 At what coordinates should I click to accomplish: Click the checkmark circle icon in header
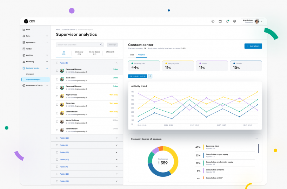pos(213,21)
